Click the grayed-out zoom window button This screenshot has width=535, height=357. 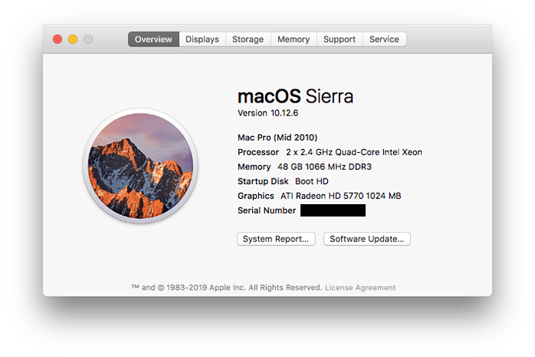pyautogui.click(x=88, y=39)
